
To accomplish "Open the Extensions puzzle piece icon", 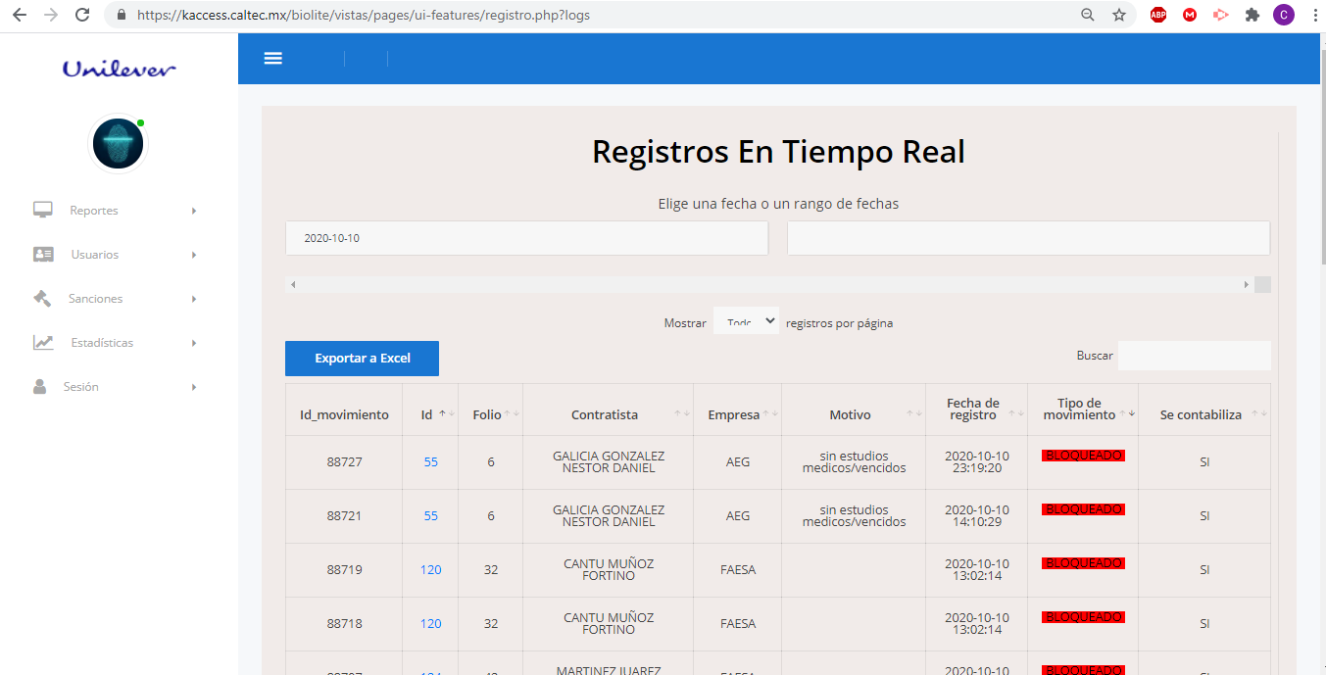I will click(1252, 15).
